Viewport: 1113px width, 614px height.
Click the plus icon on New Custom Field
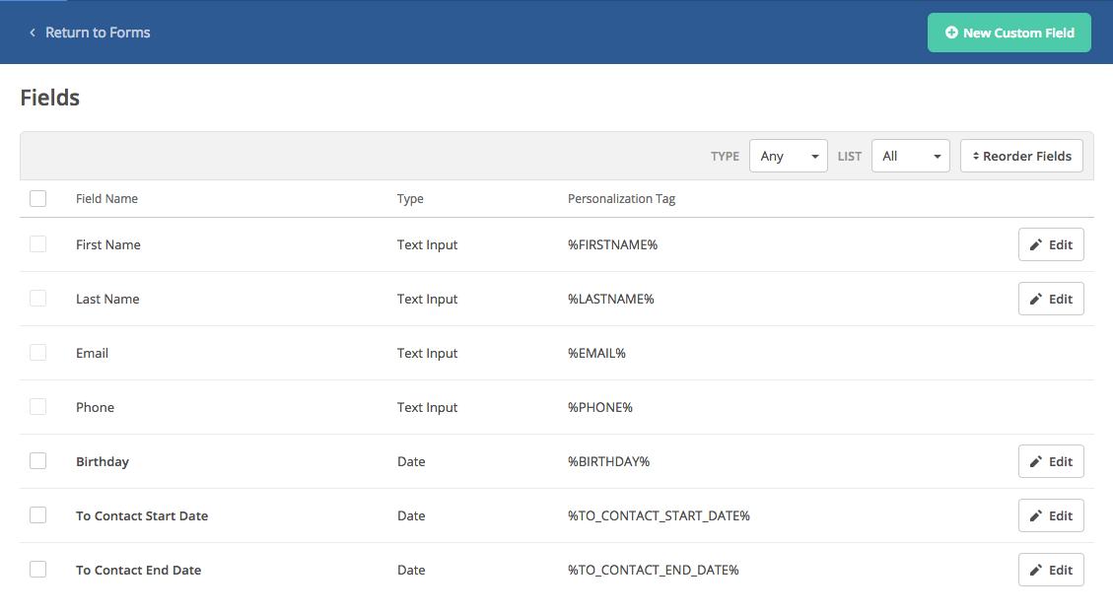(951, 33)
